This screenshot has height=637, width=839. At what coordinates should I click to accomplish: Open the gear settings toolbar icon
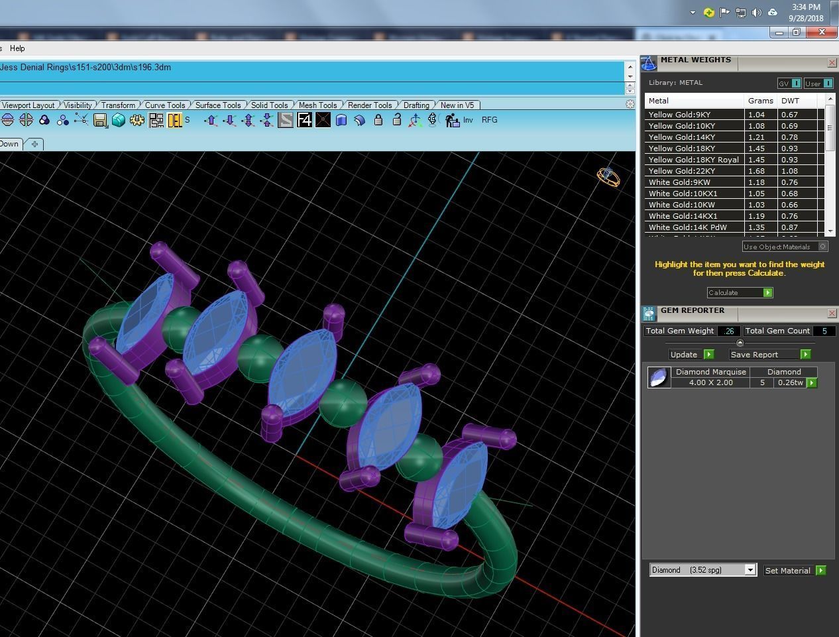[x=137, y=120]
